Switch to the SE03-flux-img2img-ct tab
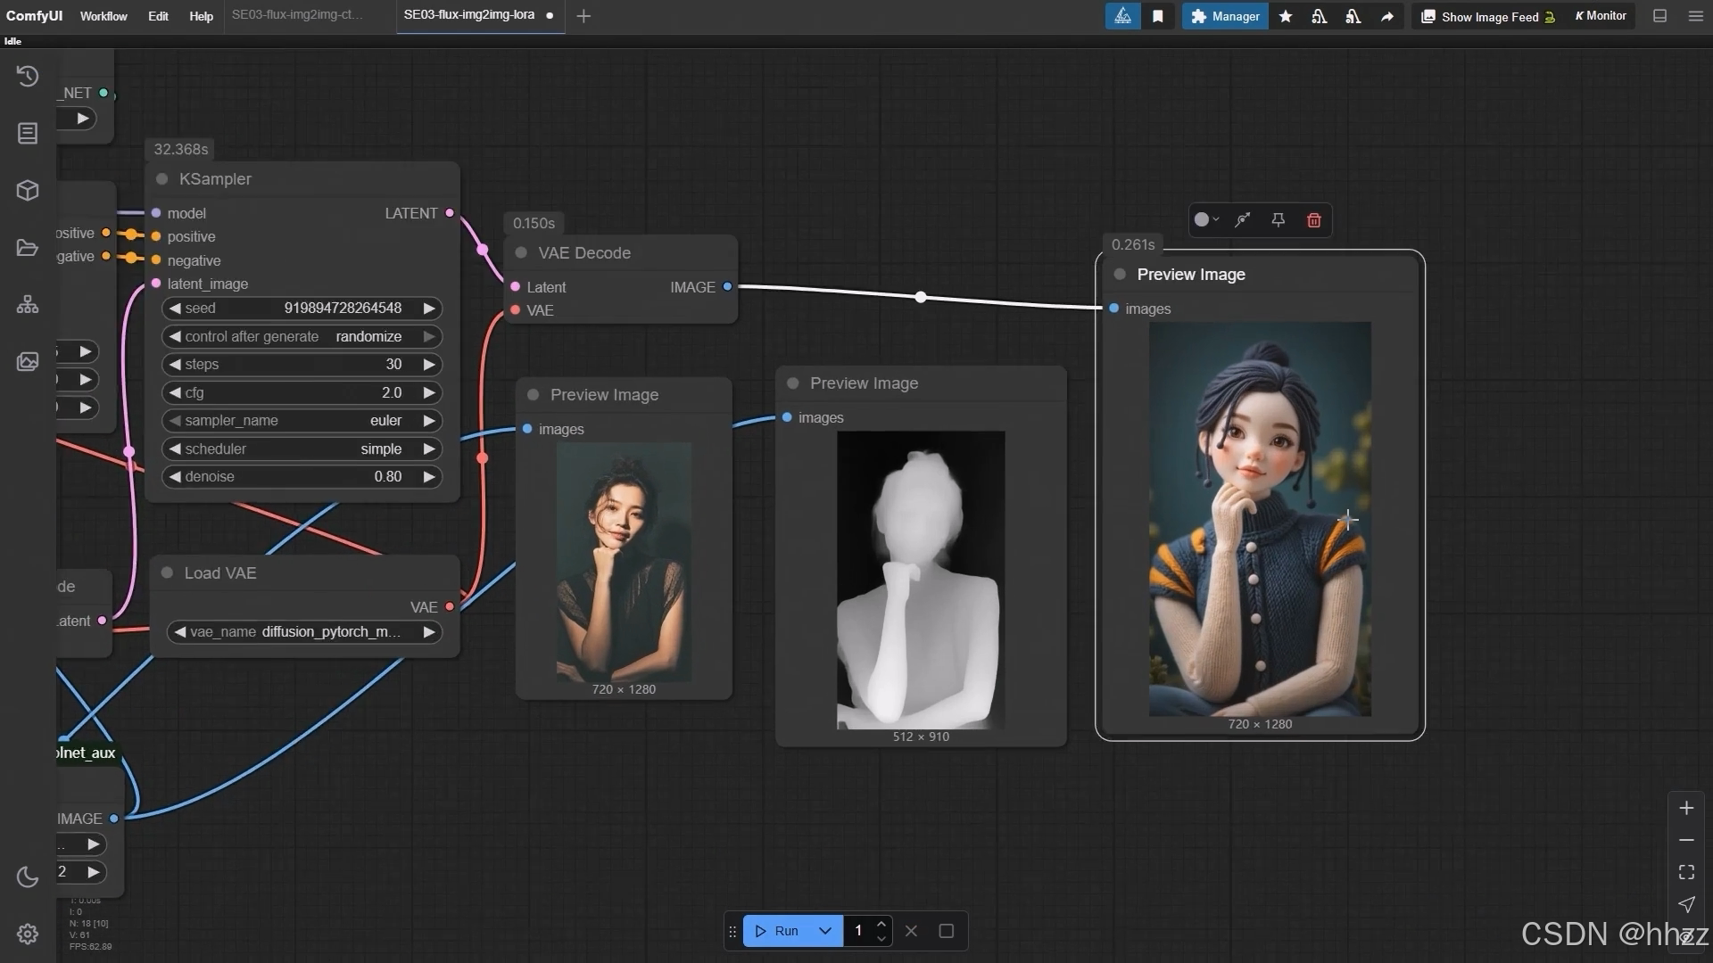This screenshot has width=1713, height=963. pyautogui.click(x=297, y=15)
